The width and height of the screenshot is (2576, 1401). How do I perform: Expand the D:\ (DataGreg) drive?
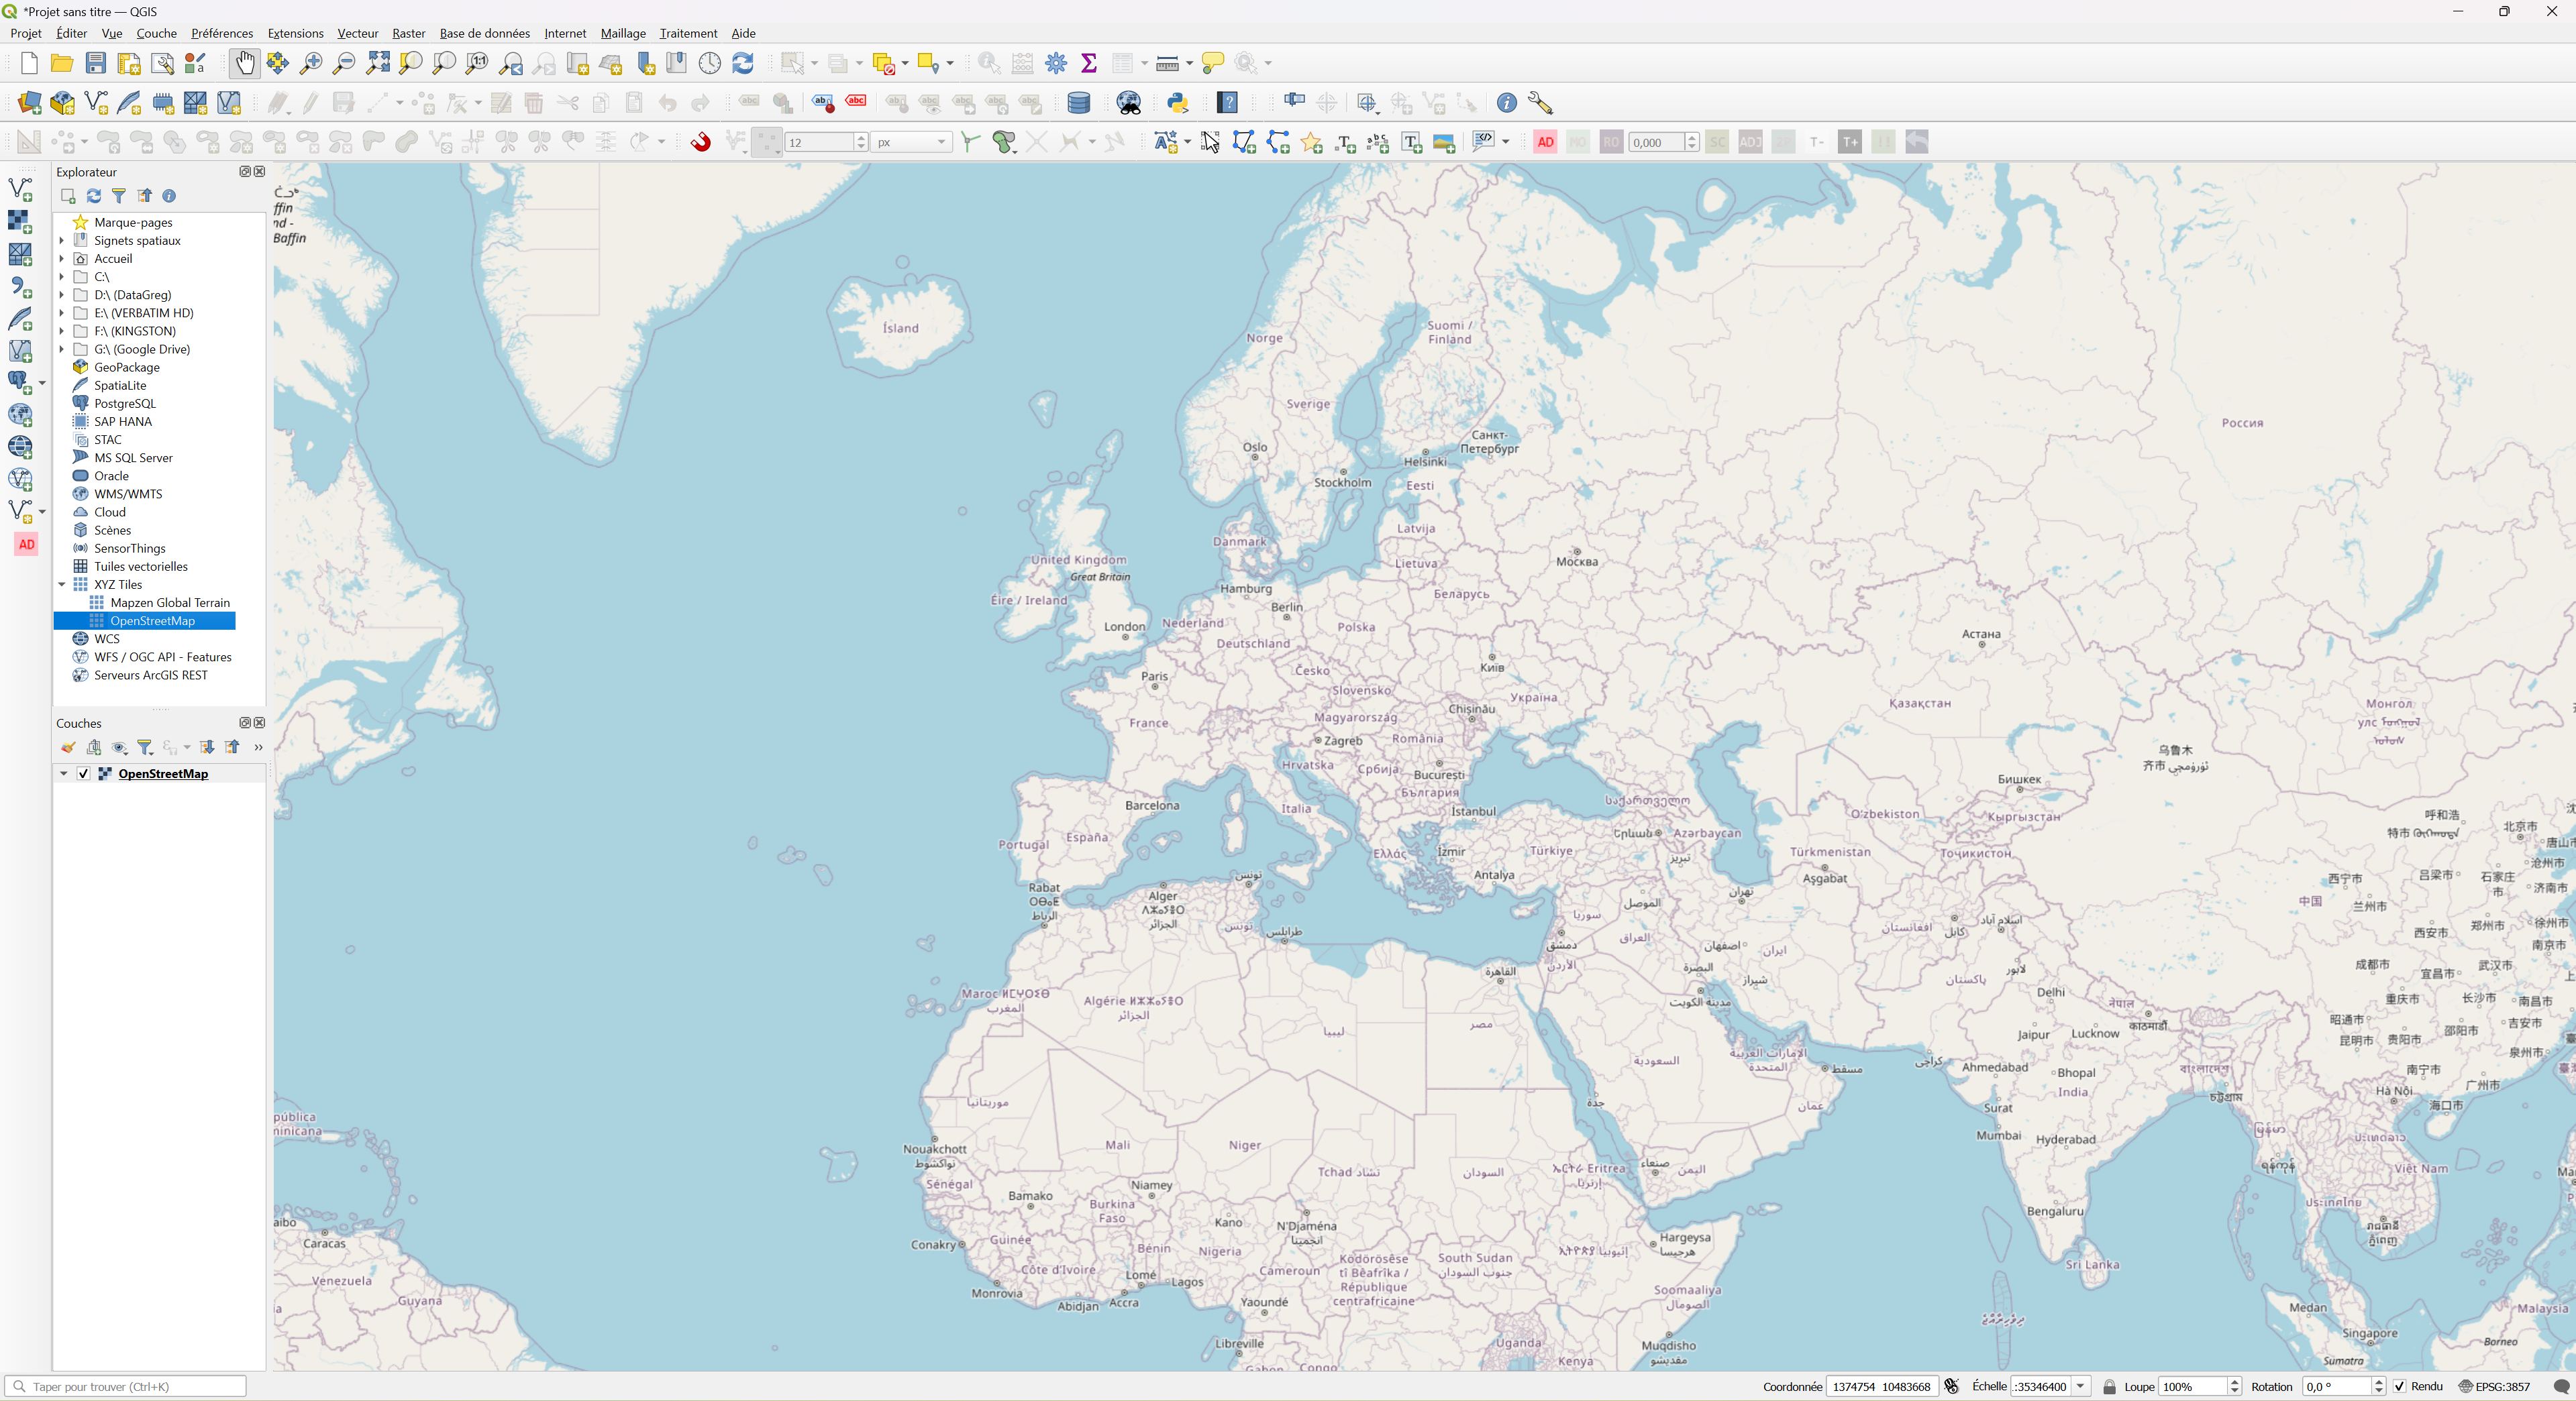coord(62,295)
